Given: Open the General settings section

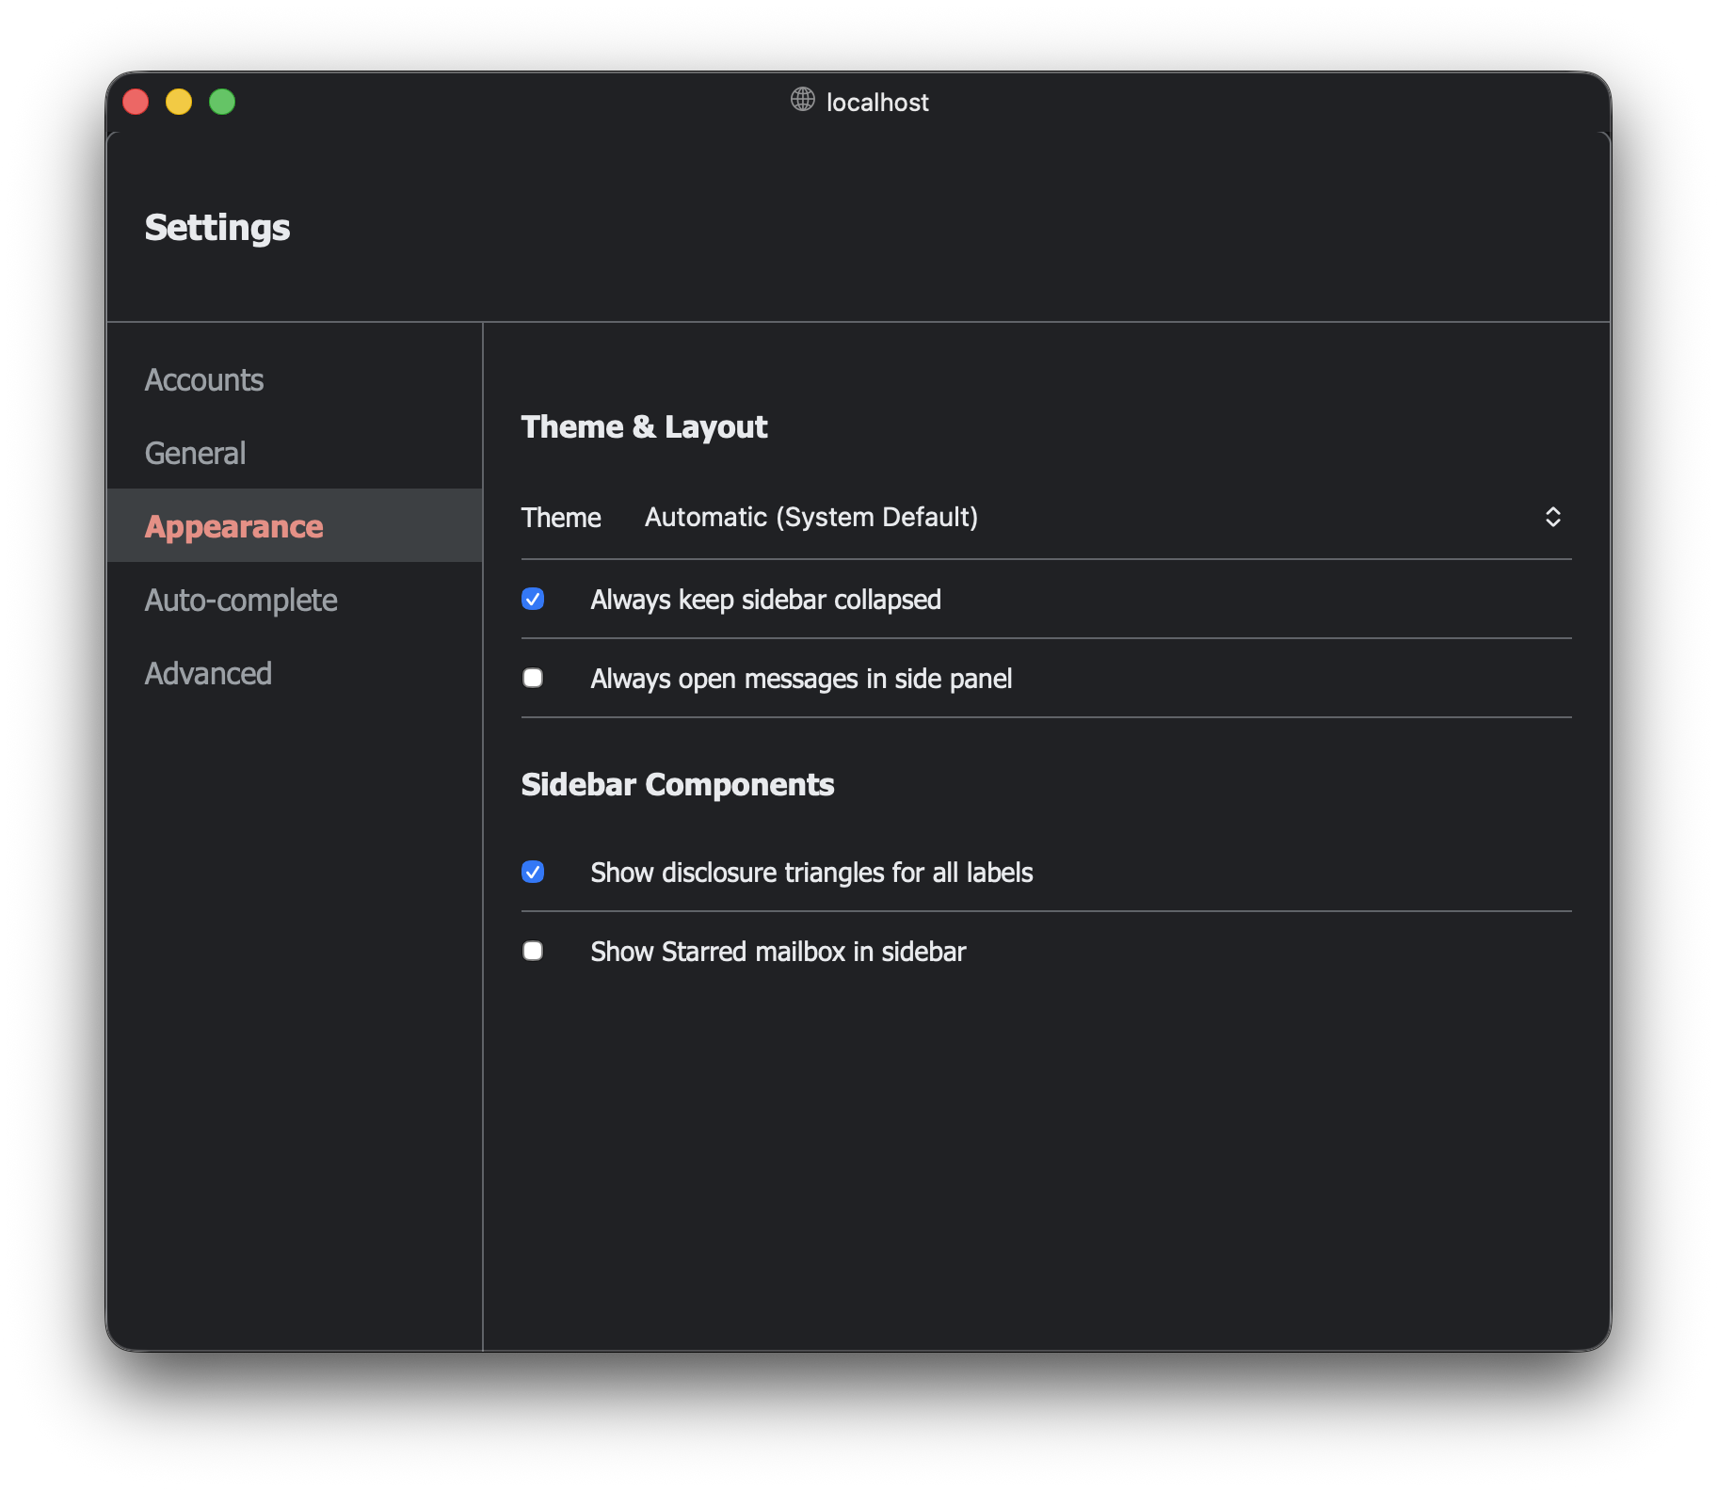Looking at the screenshot, I should point(195,453).
